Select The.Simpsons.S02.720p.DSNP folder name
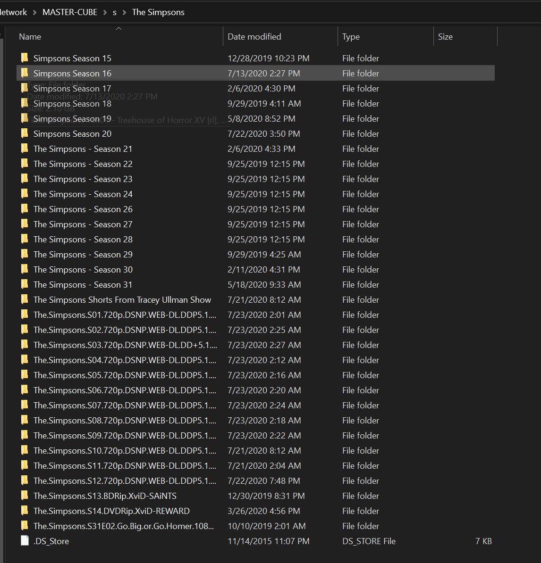 [125, 330]
